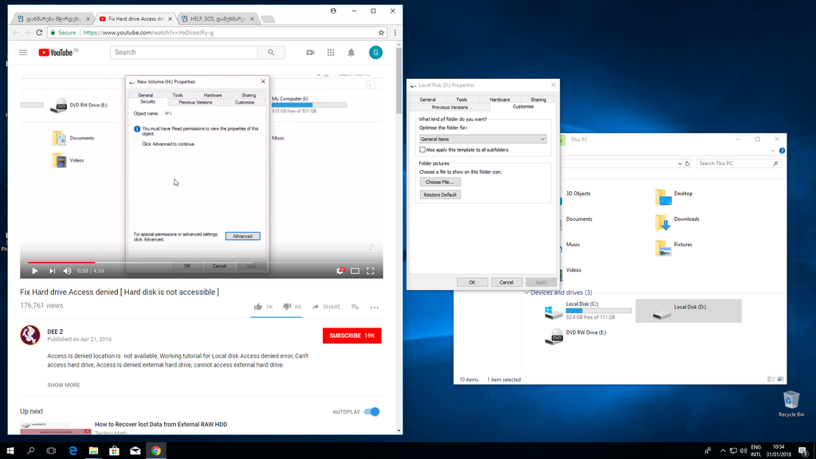816x459 pixels.
Task: Expand description with SHOW MORE
Action: pyautogui.click(x=64, y=385)
